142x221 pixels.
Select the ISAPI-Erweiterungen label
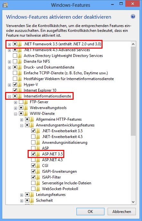(x=59, y=171)
